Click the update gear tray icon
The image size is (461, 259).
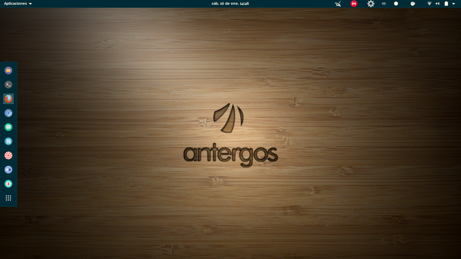click(371, 4)
